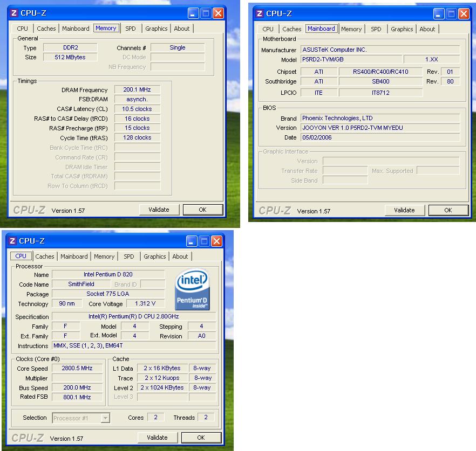Click OK in the Mainboard window
The height and width of the screenshot is (451, 476).
click(x=448, y=210)
